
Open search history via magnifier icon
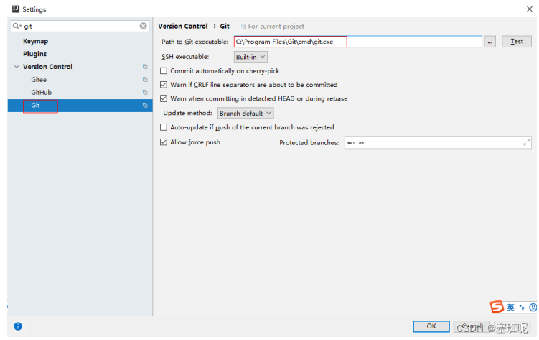click(17, 26)
